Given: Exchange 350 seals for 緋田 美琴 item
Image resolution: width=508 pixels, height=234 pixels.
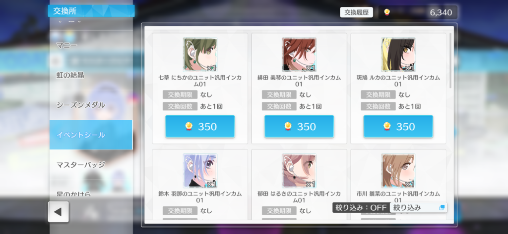Looking at the screenshot, I should click(x=299, y=126).
